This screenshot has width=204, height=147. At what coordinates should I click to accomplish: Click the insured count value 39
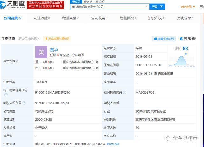point(137,128)
